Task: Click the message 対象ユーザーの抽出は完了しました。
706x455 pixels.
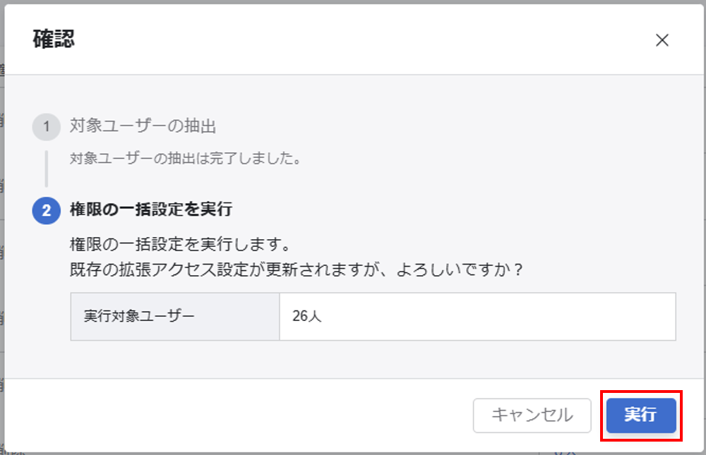Action: [x=186, y=159]
